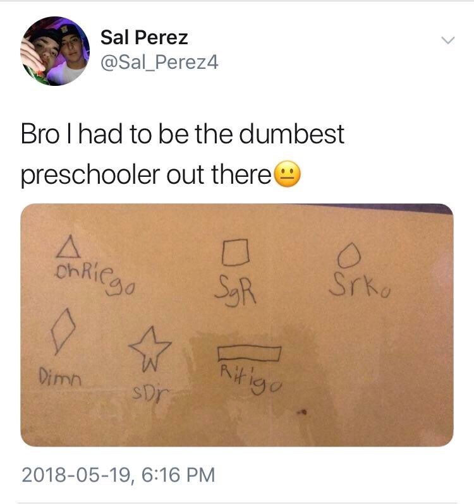Click the handwritten 'Srko' label
Image resolution: width=474 pixels, height=504 pixels.
point(360,285)
